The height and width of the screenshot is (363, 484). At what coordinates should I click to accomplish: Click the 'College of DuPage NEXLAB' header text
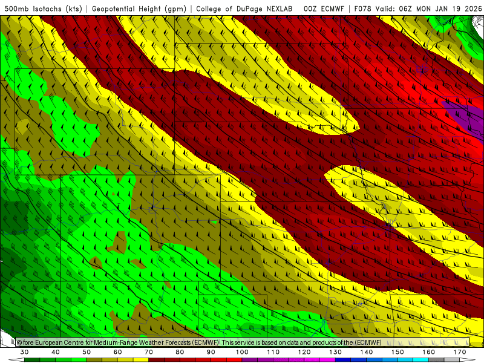click(244, 9)
